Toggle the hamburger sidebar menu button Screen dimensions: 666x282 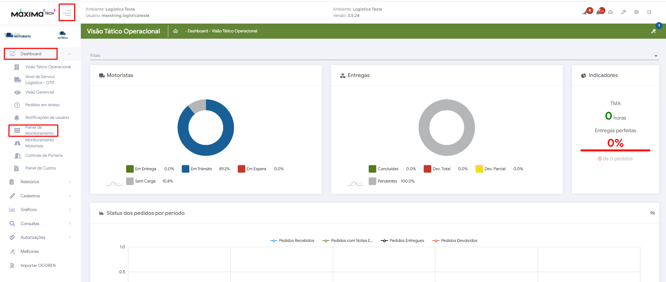[x=67, y=13]
